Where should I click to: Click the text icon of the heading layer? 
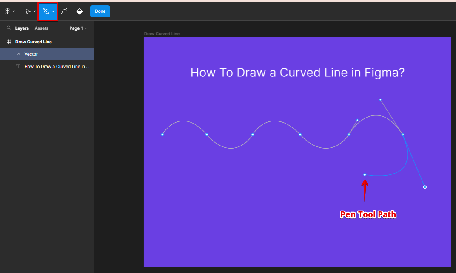pos(18,67)
